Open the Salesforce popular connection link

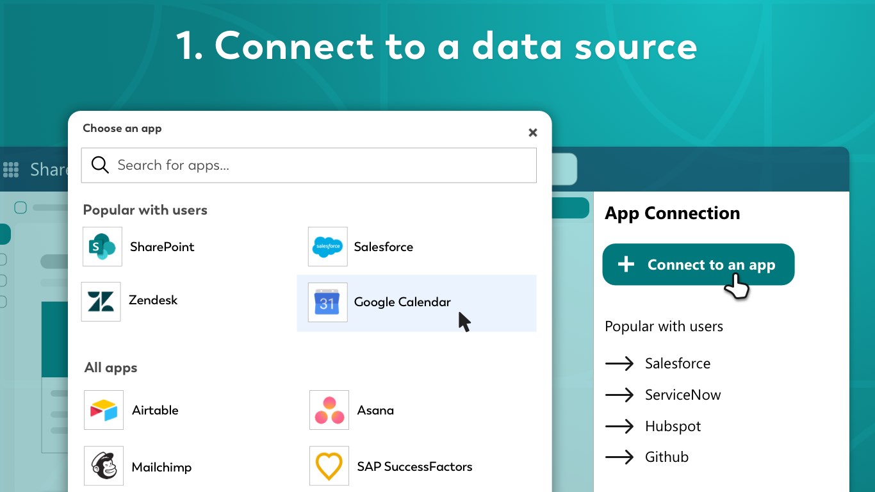coord(677,363)
